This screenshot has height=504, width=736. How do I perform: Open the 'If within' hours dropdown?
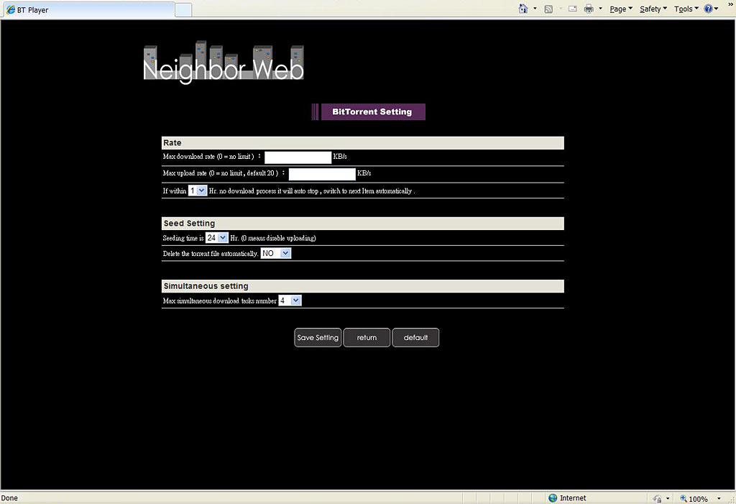[198, 191]
